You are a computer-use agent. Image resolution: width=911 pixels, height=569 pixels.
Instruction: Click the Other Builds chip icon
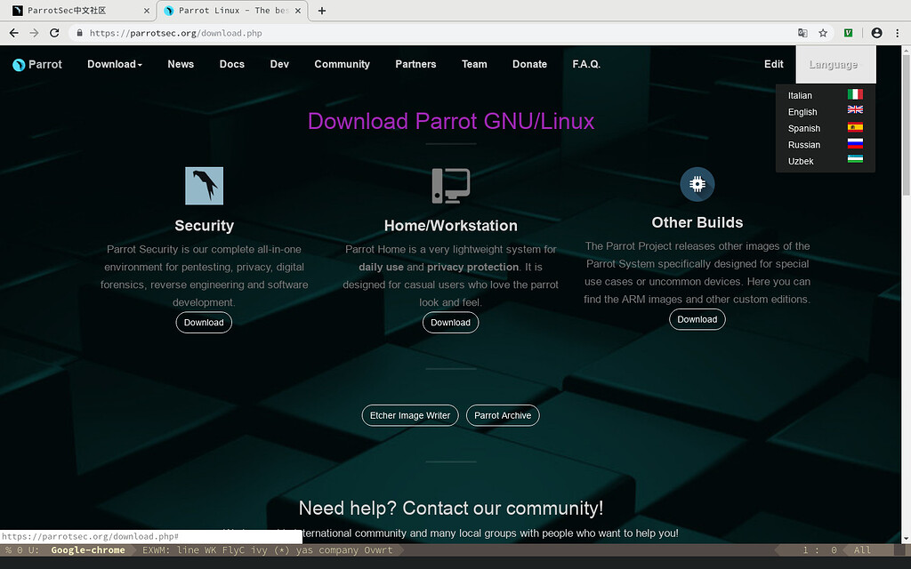point(697,184)
